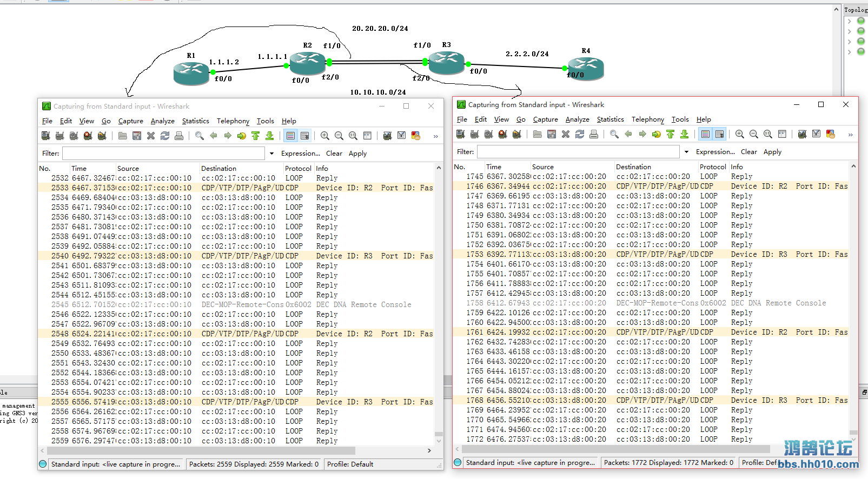868x479 pixels.
Task: Click 'Profile: Default' in 2559-packet status bar
Action: point(350,464)
